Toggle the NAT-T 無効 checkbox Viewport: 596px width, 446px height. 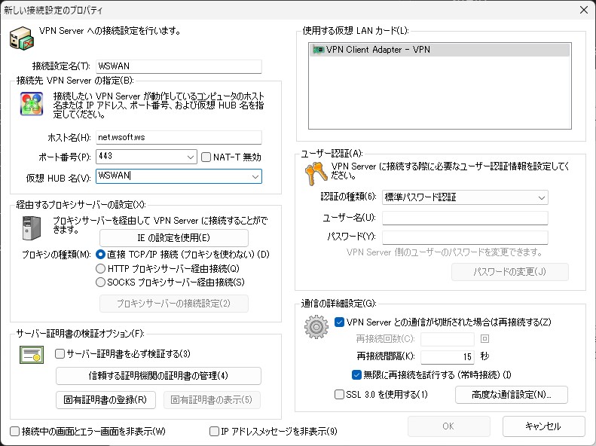tap(206, 157)
